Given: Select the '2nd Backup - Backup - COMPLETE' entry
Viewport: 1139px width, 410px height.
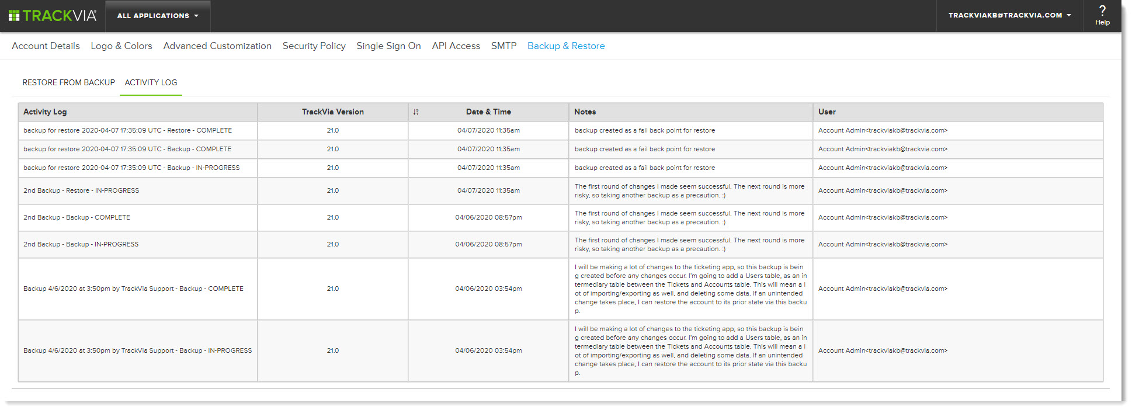Looking at the screenshot, I should [77, 218].
